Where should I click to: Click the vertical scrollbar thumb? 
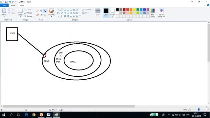tap(209, 43)
